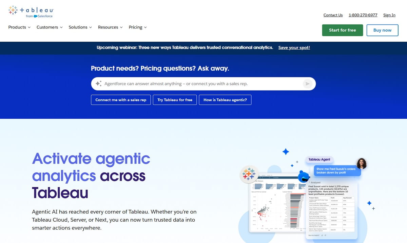Open the Contact Us link

[x=333, y=15]
